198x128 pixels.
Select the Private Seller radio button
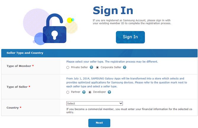pos(68,68)
